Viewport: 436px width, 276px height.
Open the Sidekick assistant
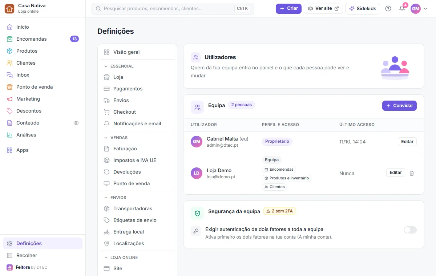click(x=363, y=8)
